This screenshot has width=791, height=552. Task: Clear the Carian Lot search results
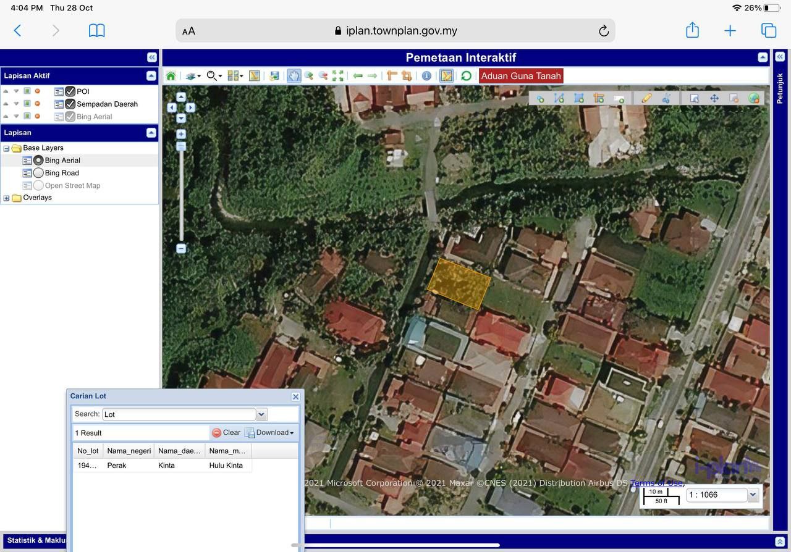226,433
